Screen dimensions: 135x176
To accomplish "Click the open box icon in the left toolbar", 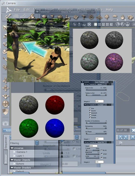I will [5, 112].
